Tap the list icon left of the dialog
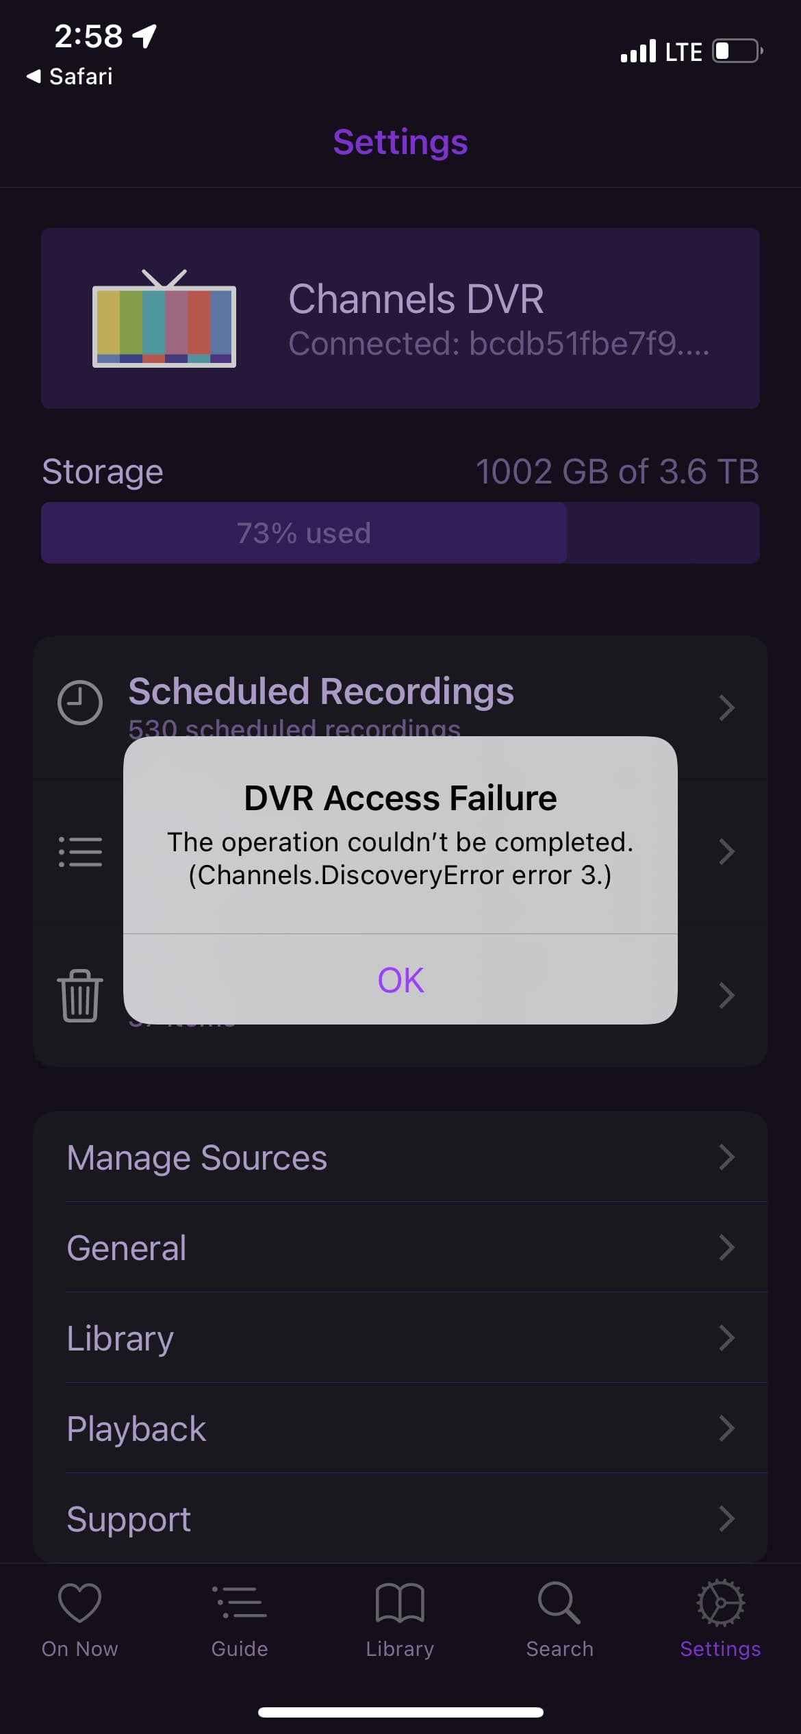This screenshot has height=1734, width=801. tap(80, 852)
